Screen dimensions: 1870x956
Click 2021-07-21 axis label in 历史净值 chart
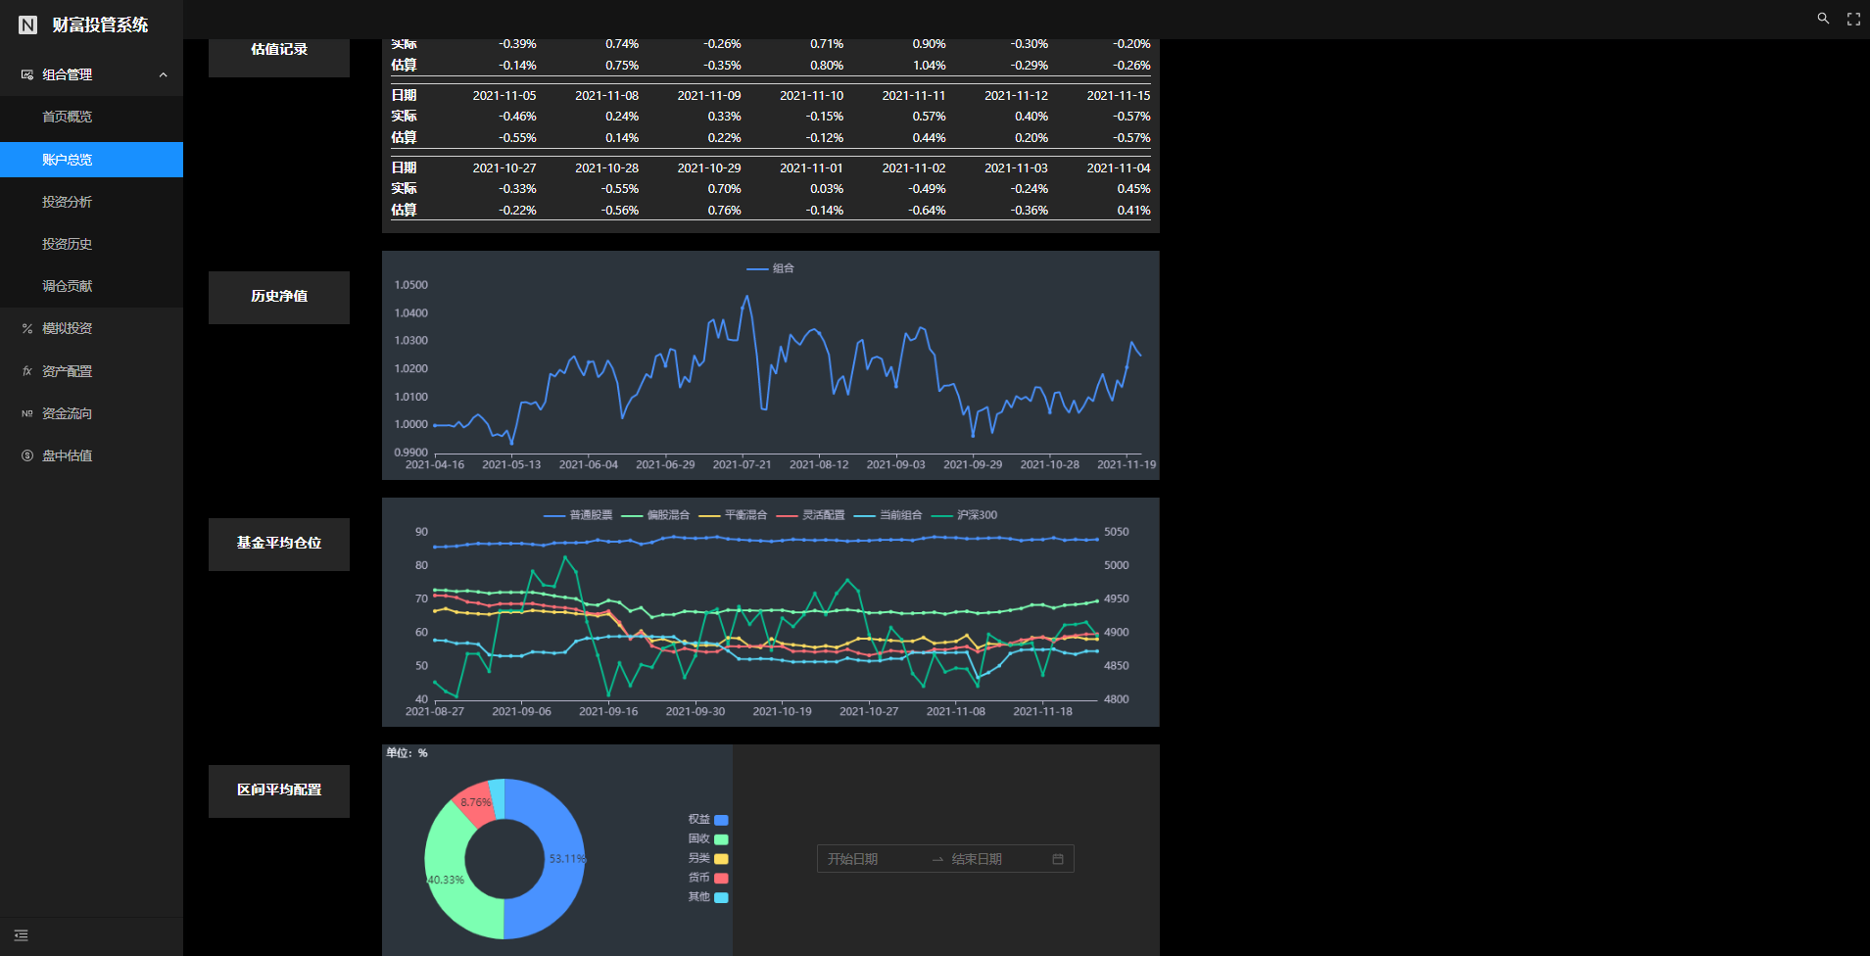(742, 465)
